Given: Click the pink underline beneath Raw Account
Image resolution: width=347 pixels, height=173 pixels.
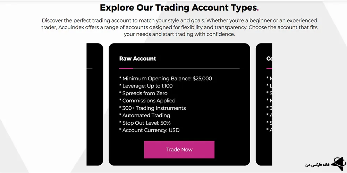Looking at the screenshot, I should tap(126, 69).
